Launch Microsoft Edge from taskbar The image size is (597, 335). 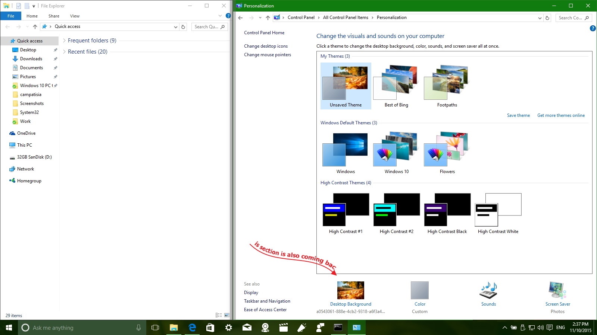[192, 328]
